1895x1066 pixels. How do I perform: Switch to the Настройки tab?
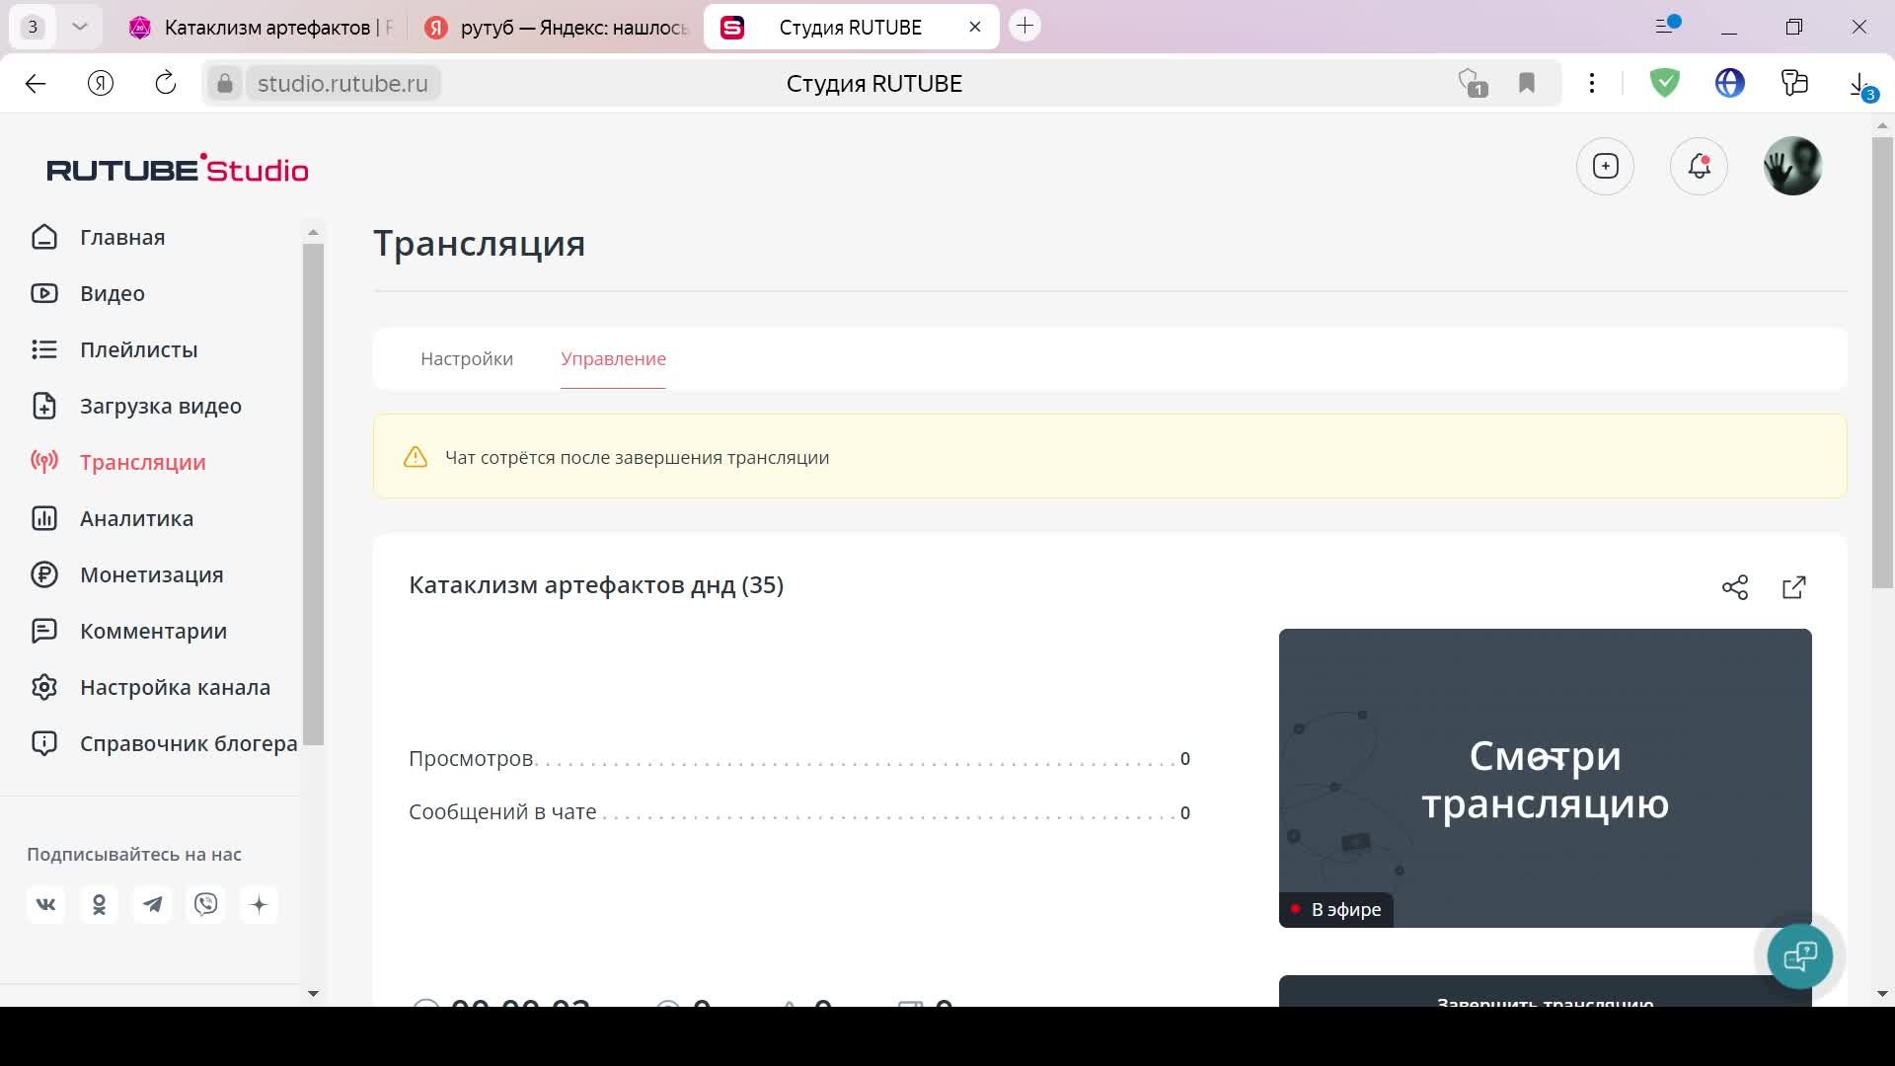tap(467, 358)
